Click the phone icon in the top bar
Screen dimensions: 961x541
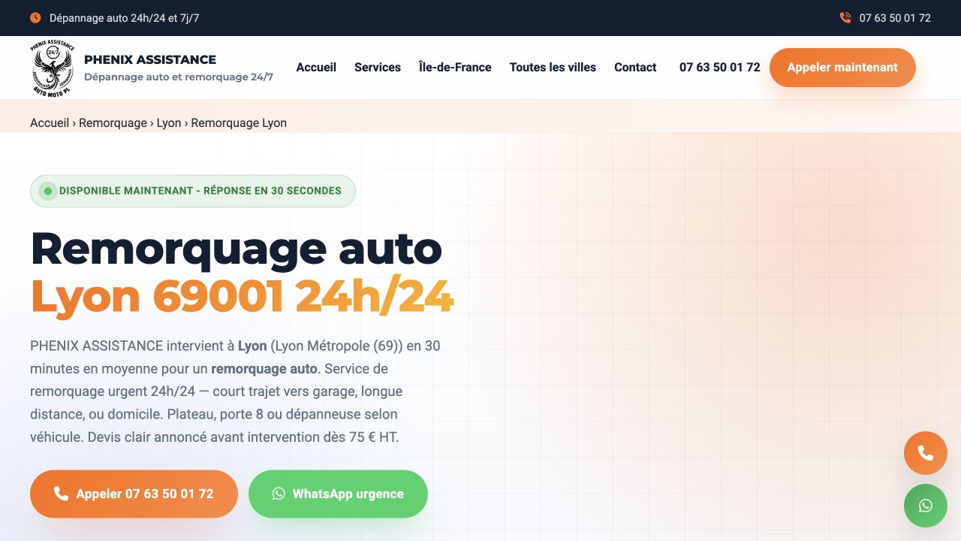[845, 17]
